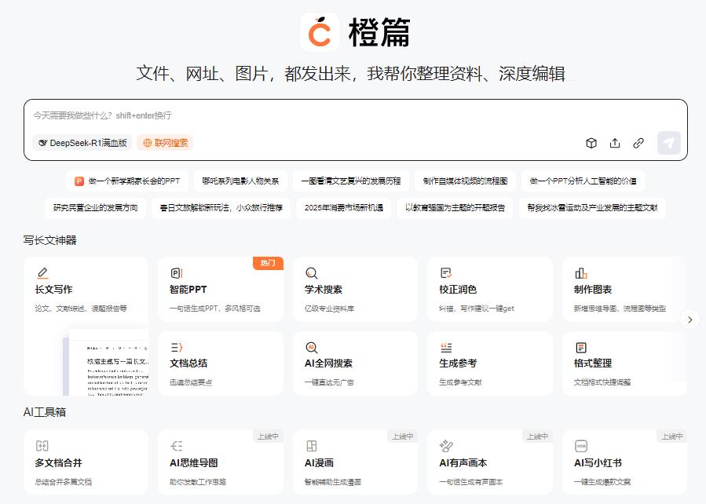Click the 写长文神器 section heading

[x=50, y=240]
